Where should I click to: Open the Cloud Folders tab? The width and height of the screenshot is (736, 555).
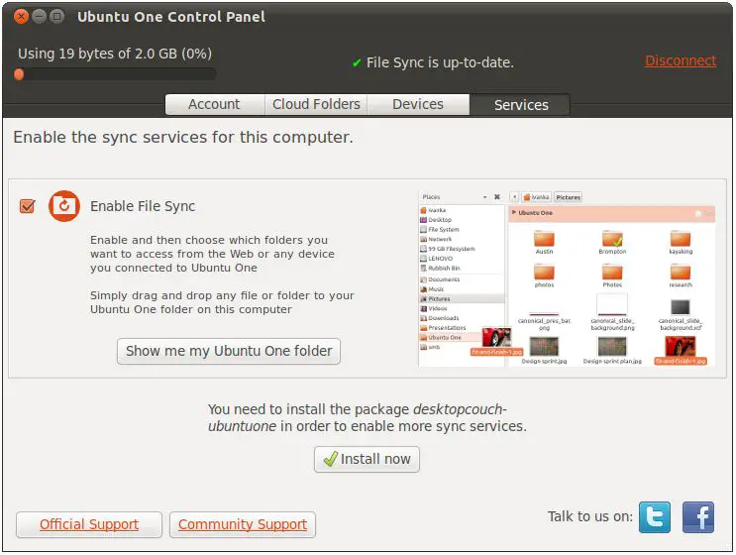point(316,104)
